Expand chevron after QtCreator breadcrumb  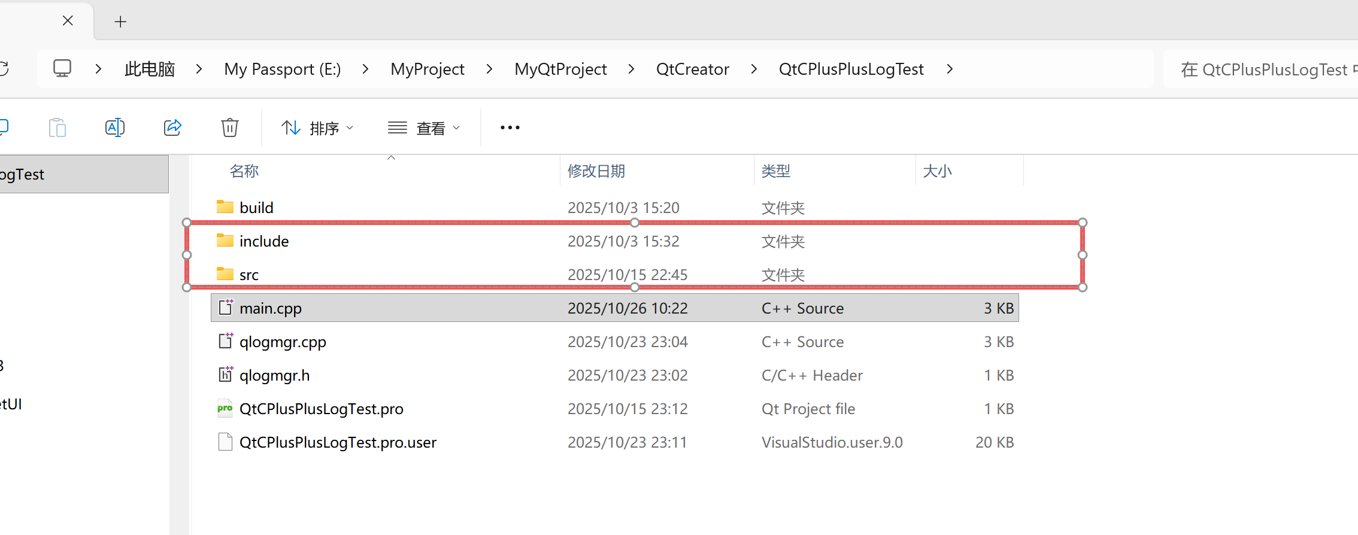[x=754, y=69]
